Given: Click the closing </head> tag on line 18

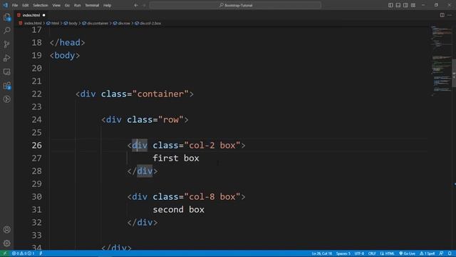Looking at the screenshot, I should point(67,43).
